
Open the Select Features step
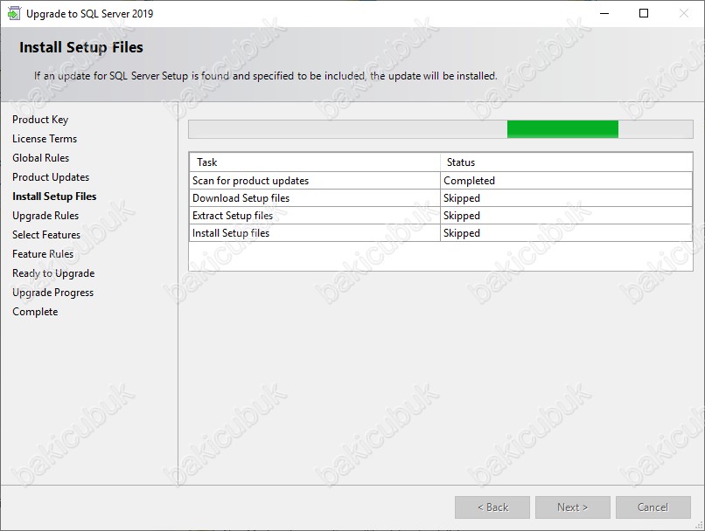tap(45, 235)
